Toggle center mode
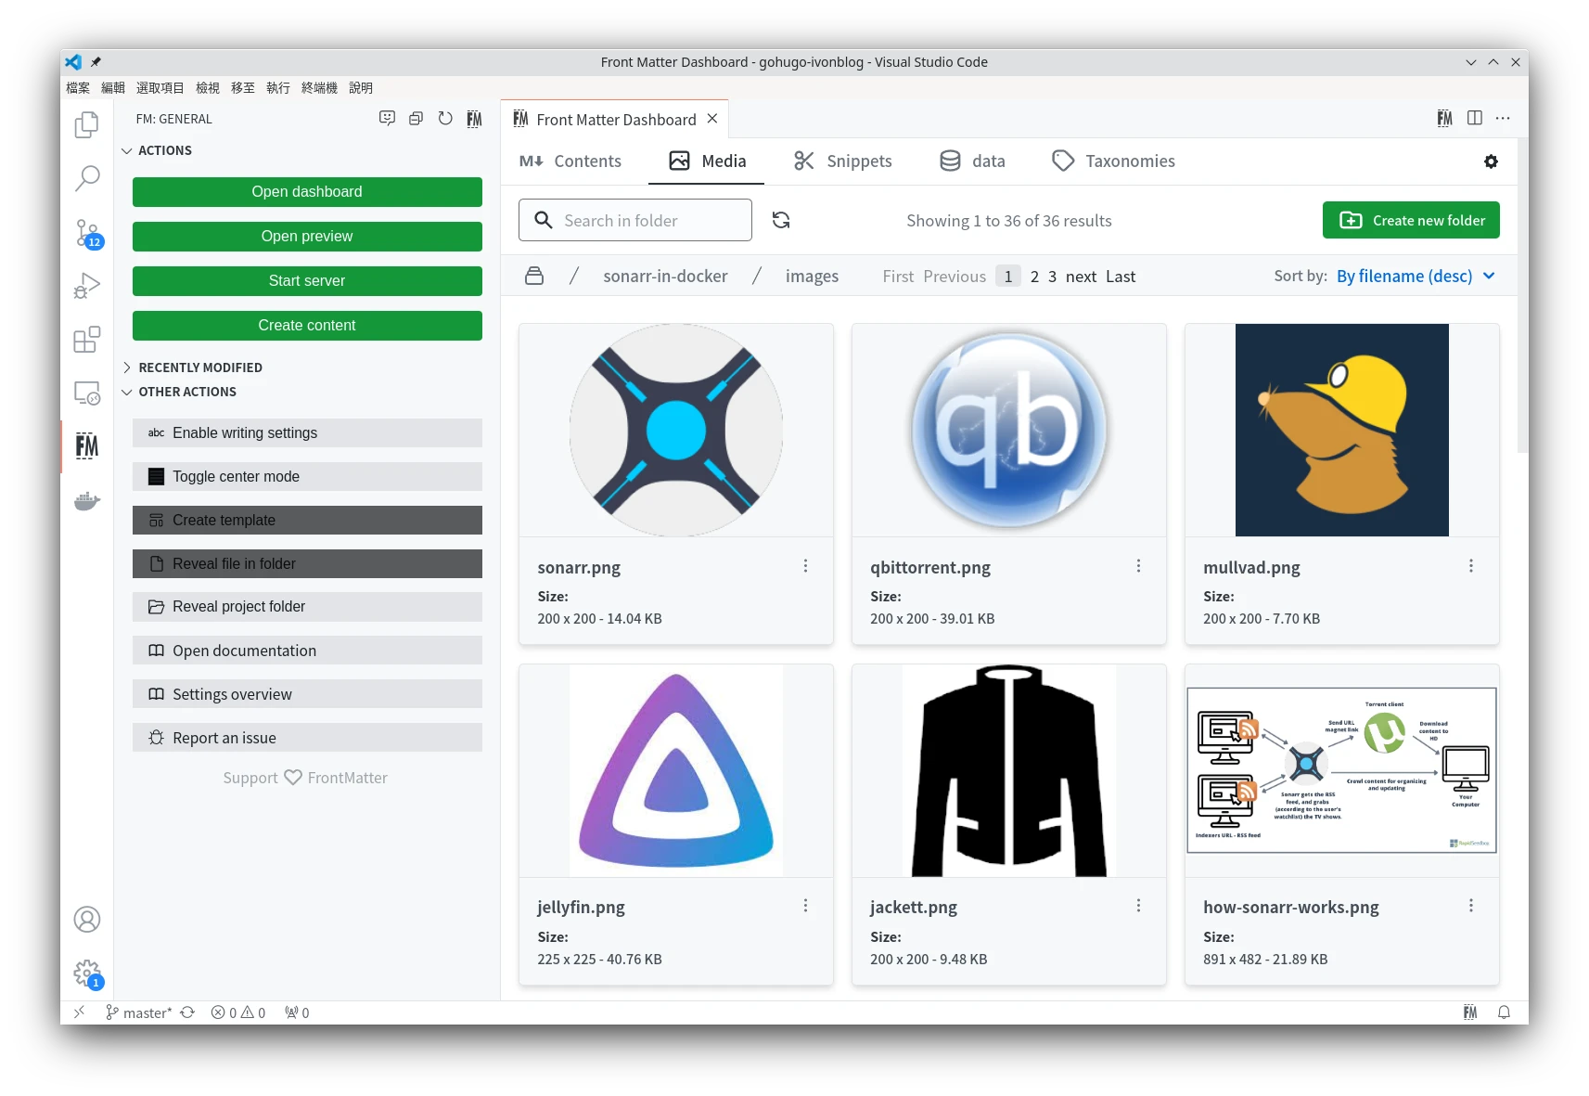The image size is (1589, 1096). click(307, 476)
